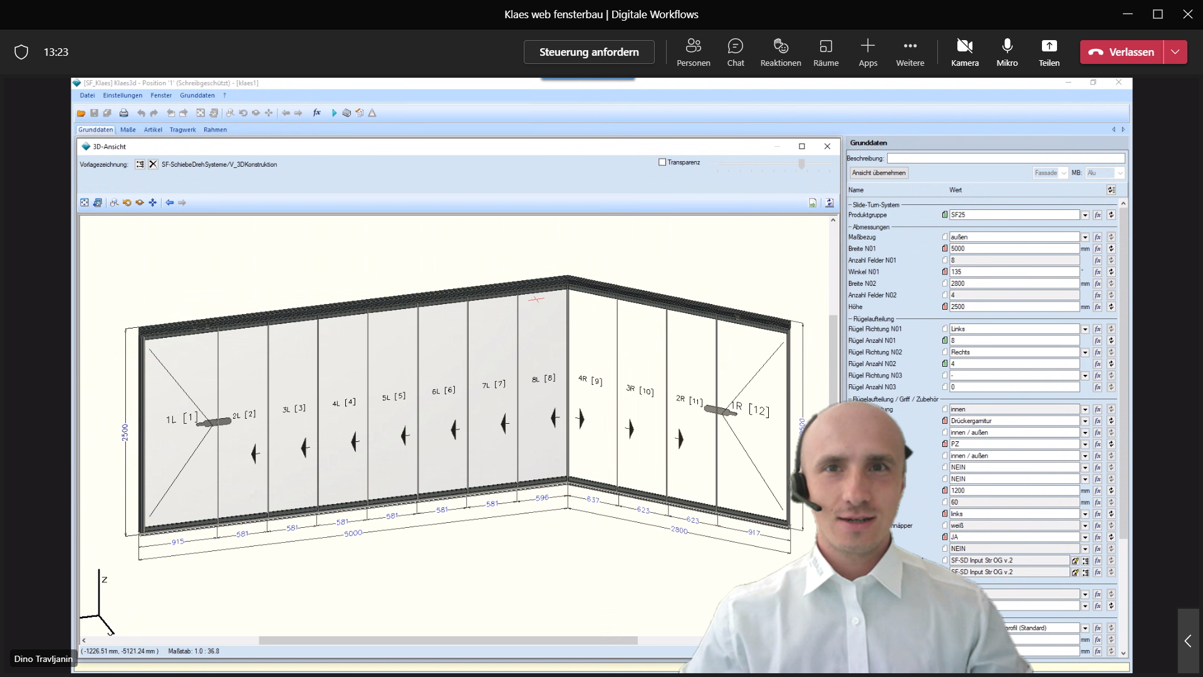Click the zoom magnifier icon in 3D-Ansicht toolbar

click(114, 202)
